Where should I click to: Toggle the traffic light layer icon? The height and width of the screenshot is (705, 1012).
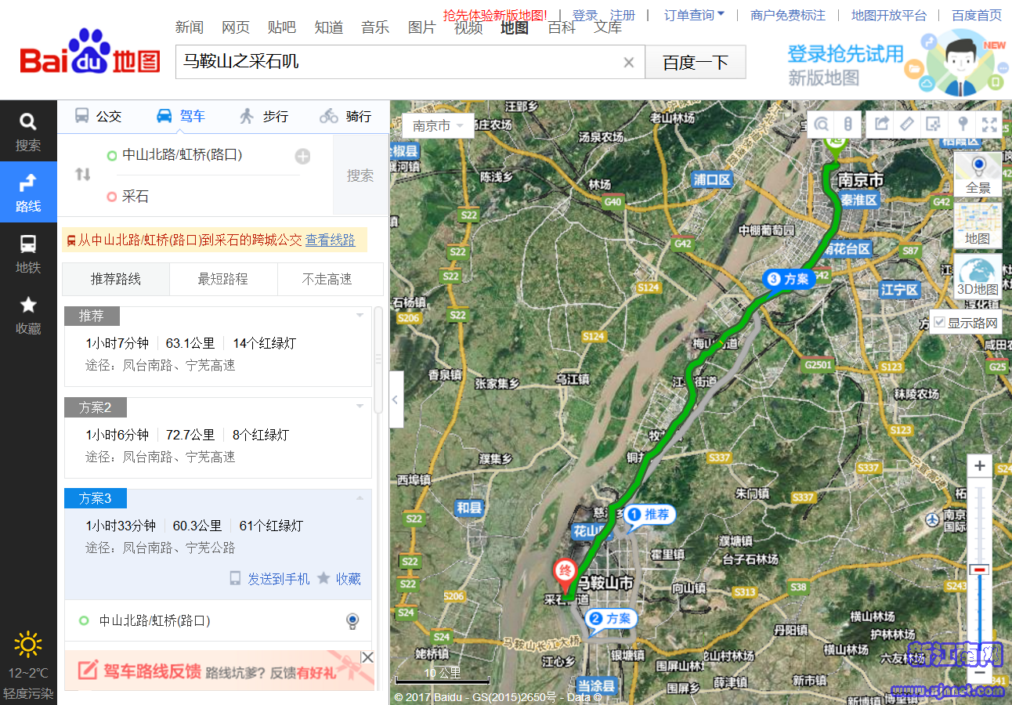[847, 124]
